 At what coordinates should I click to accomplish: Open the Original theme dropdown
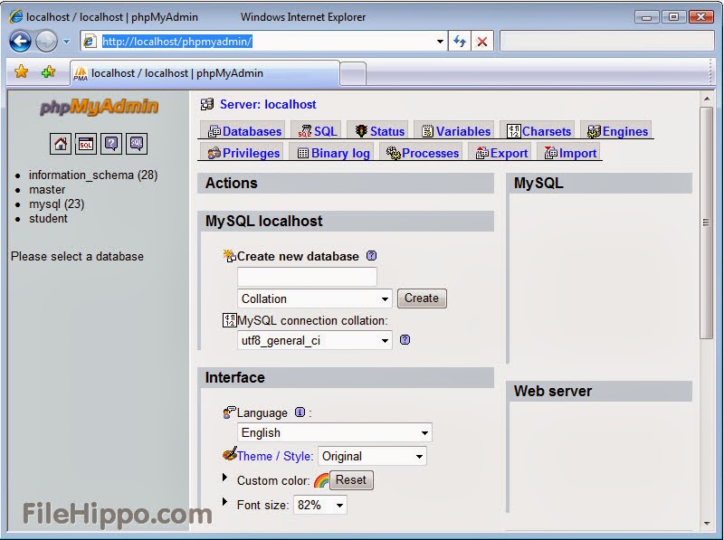click(372, 456)
